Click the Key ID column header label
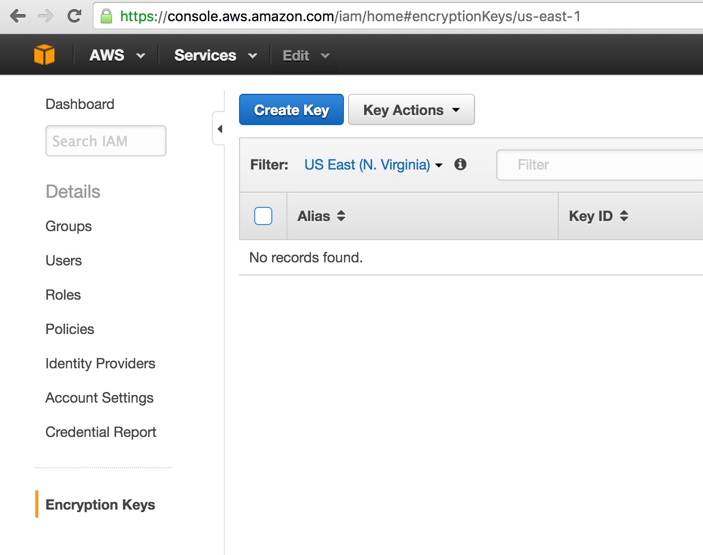703x555 pixels. [591, 216]
